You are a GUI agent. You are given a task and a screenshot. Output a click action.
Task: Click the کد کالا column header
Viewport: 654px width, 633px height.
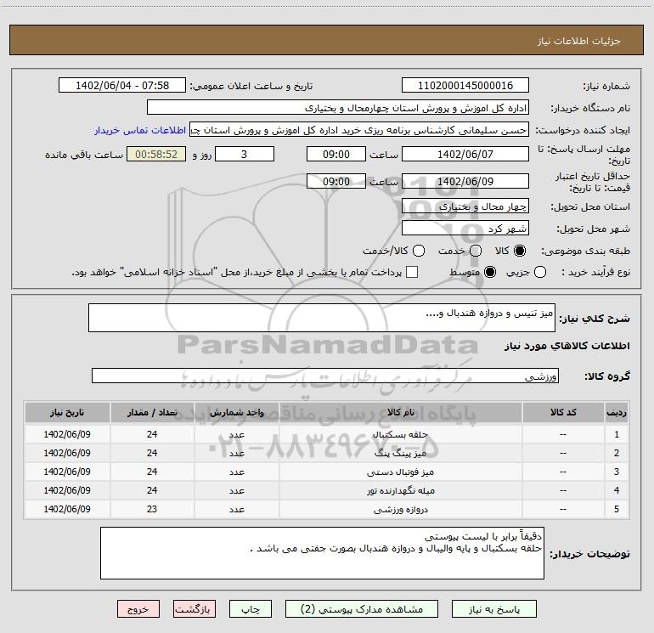[563, 412]
